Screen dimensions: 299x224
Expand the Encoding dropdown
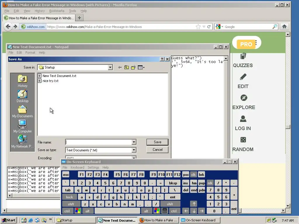(134, 157)
